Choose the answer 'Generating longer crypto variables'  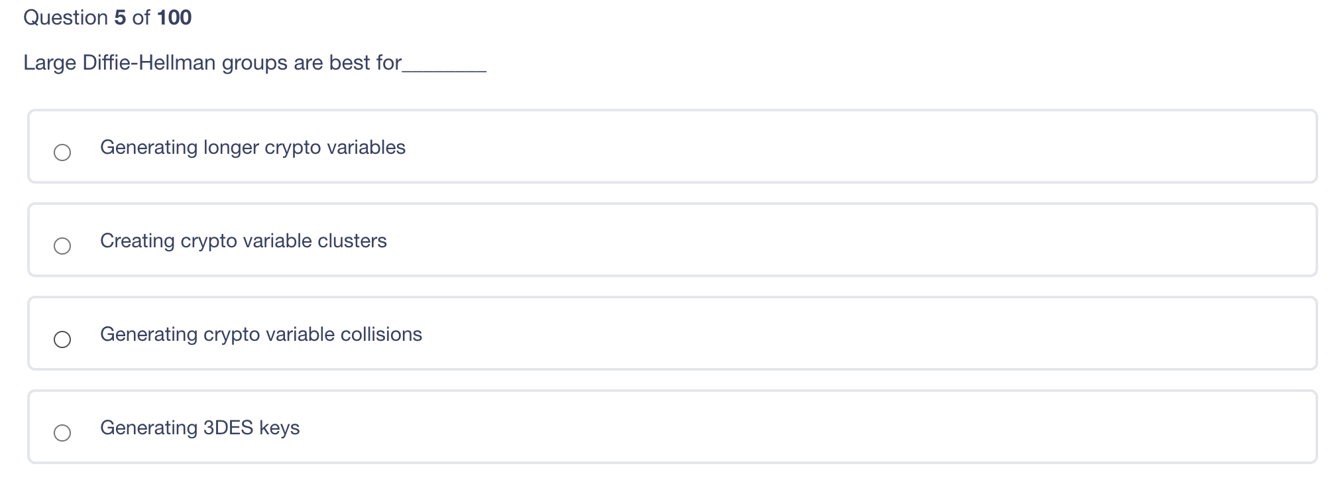252,147
